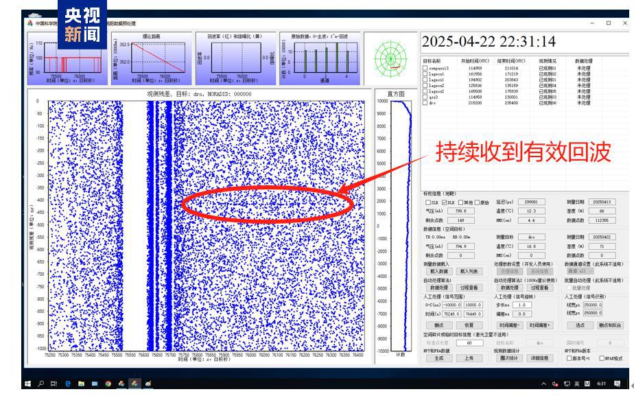Launch Microsoft Edge from the taskbar
The width and height of the screenshot is (634, 396).
tap(68, 383)
